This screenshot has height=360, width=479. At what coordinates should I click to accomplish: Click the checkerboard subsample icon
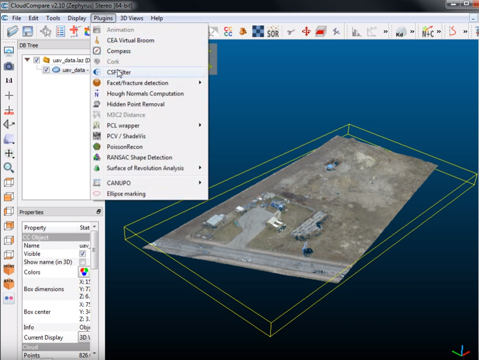[x=258, y=32]
